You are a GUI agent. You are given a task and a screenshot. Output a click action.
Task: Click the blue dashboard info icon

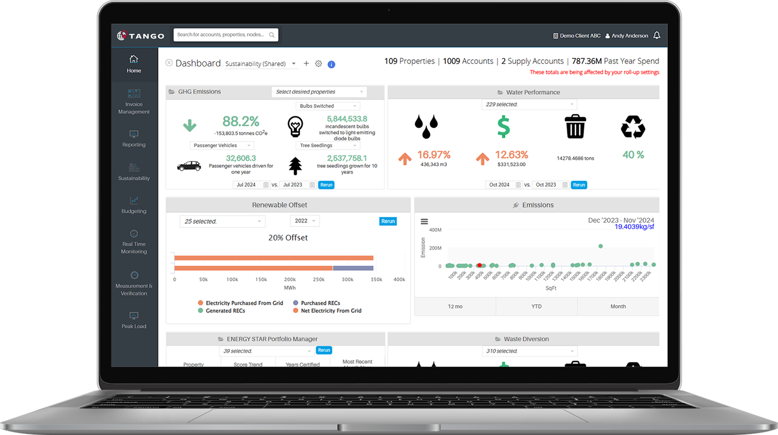(x=331, y=64)
